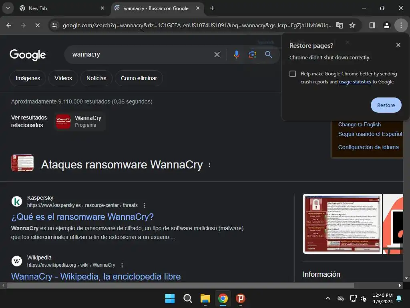This screenshot has height=308, width=410.
Task: Show hidden system tray icons
Action: pos(328,298)
